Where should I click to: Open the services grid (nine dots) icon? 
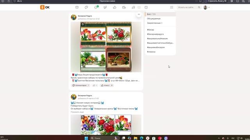[x=171, y=7]
